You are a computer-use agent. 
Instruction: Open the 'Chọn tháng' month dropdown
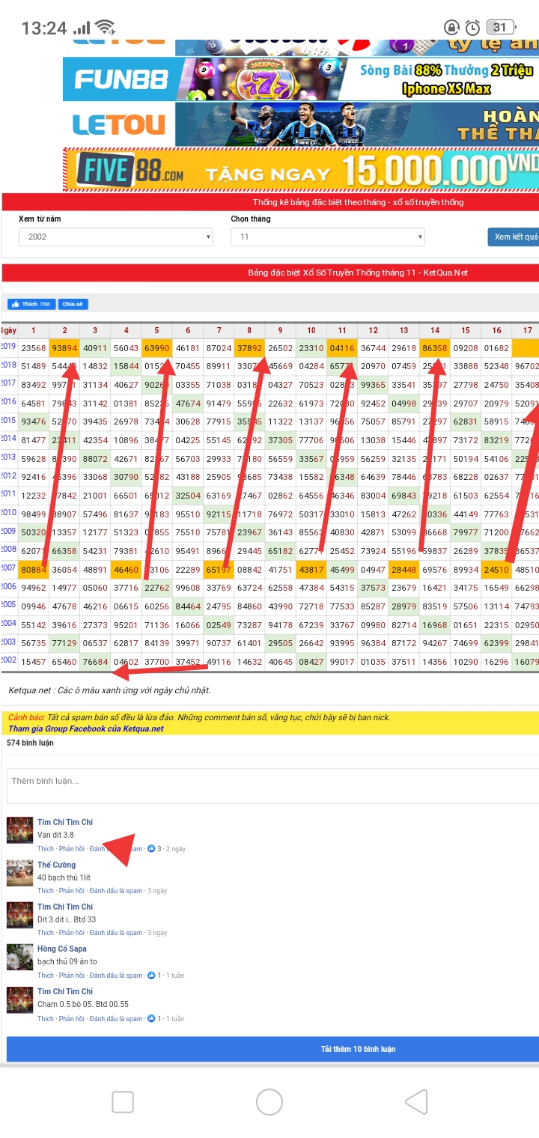coord(327,237)
